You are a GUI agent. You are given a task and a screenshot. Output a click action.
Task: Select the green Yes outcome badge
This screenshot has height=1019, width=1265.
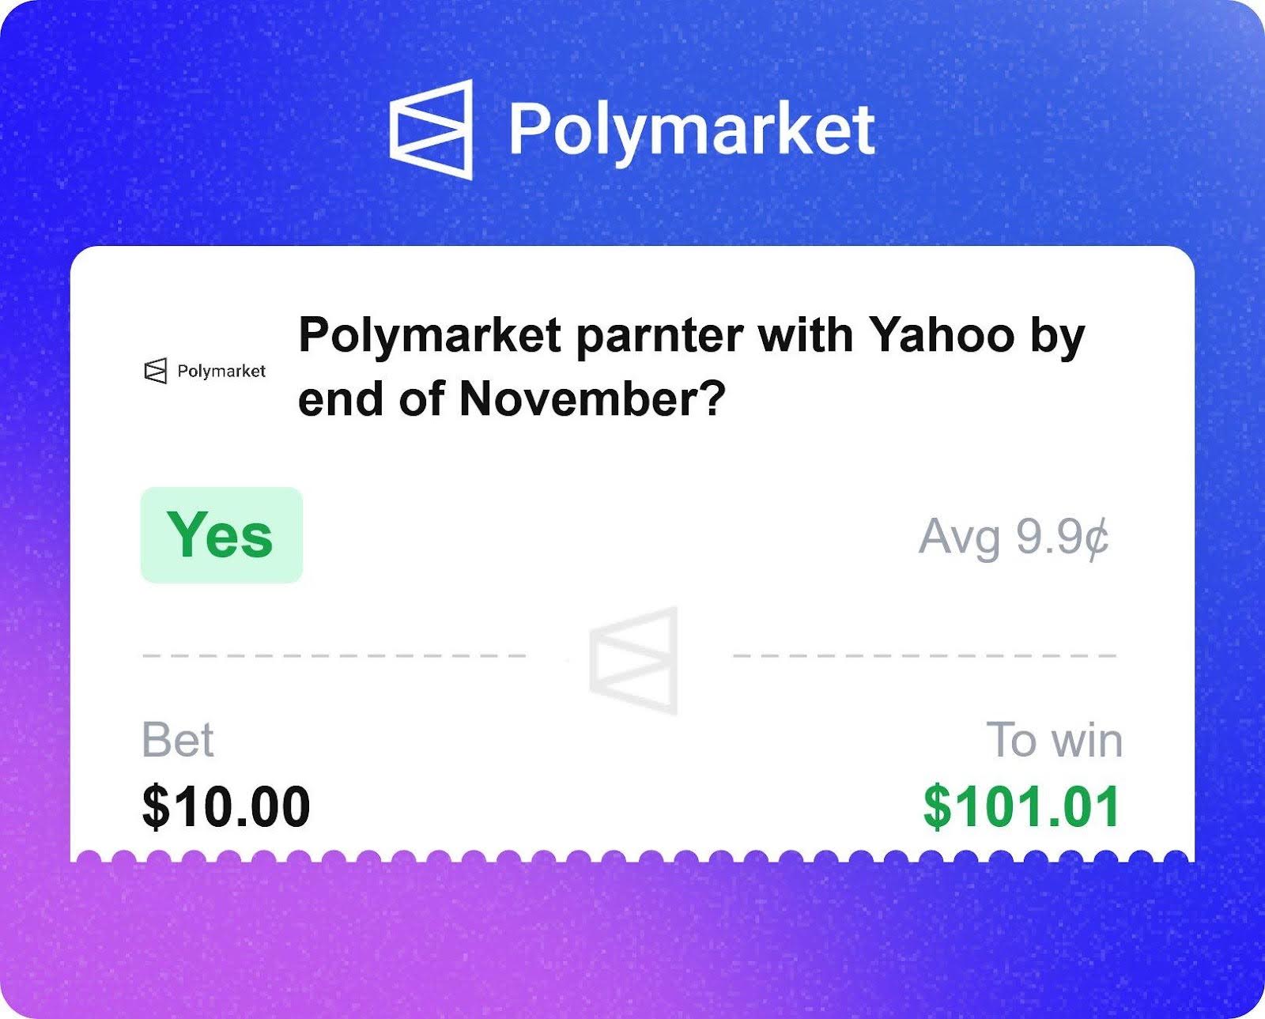221,535
